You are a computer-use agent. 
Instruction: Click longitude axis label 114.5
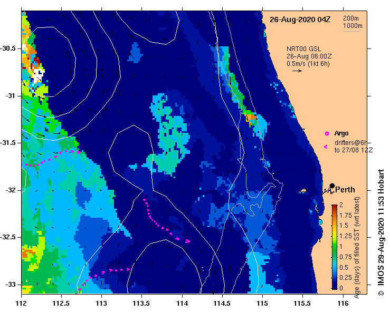click(x=222, y=304)
